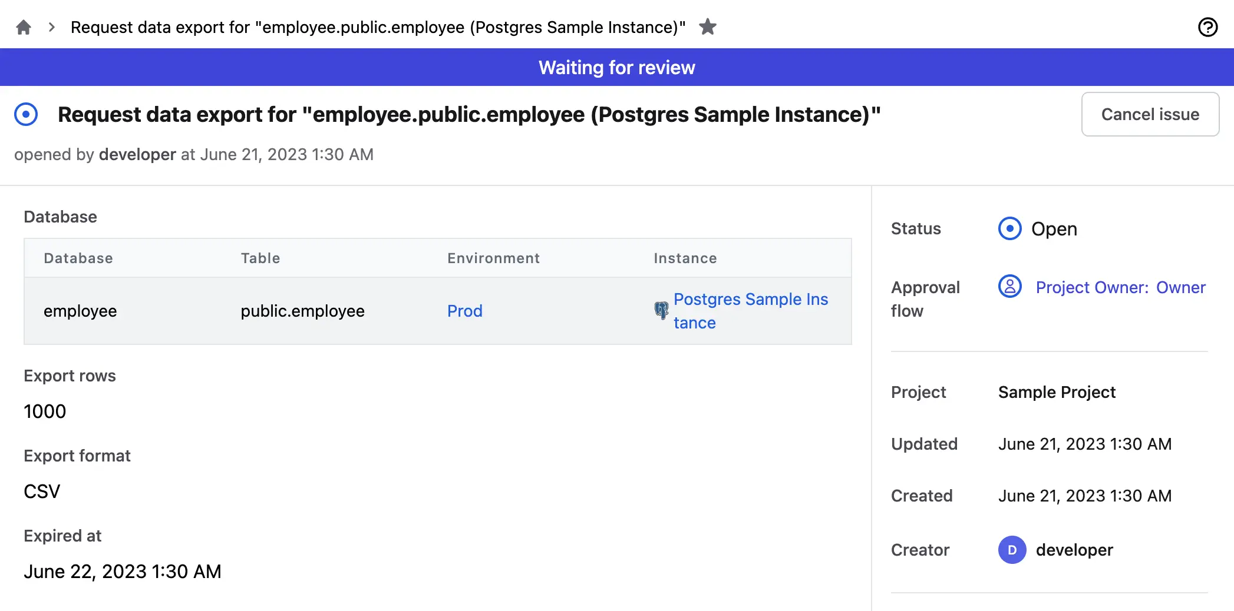Cancel issue button

1150,114
